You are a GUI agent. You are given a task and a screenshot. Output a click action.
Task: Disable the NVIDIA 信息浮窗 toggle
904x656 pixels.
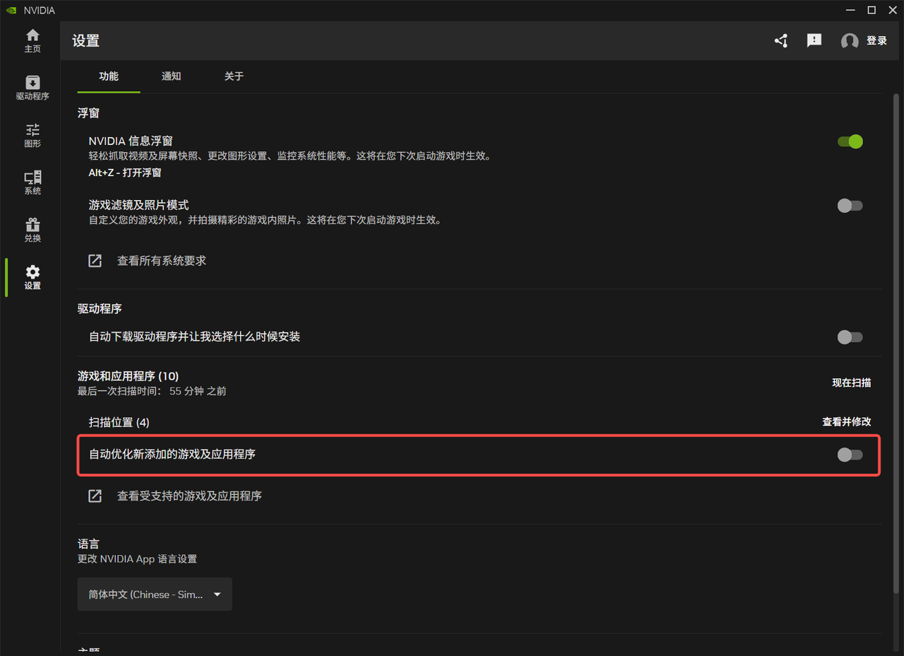coord(850,141)
